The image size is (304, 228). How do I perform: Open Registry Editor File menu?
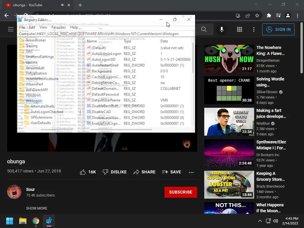22,27
